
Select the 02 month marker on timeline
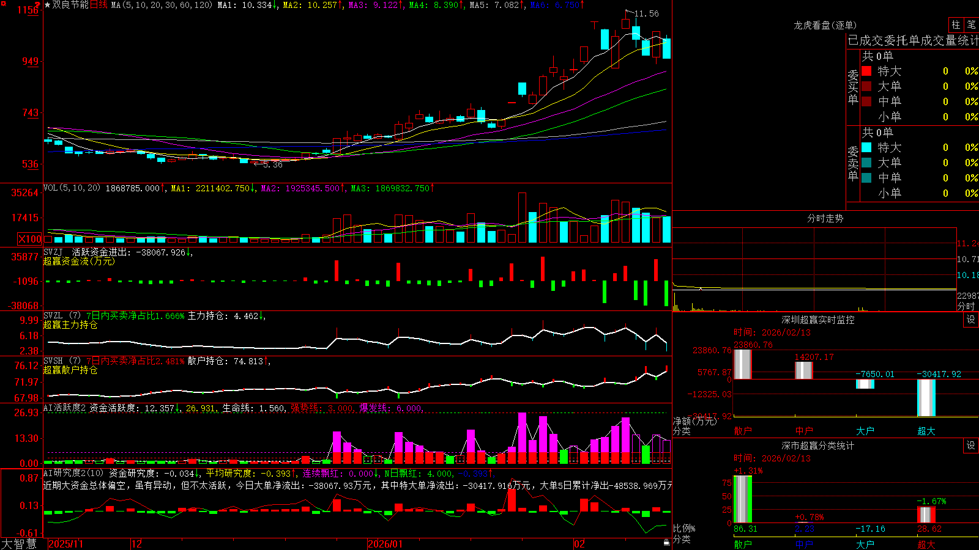[x=579, y=544]
